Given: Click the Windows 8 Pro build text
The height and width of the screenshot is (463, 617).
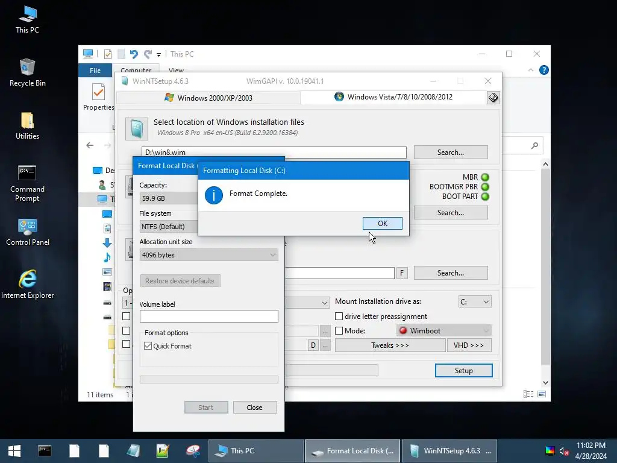Looking at the screenshot, I should click(x=227, y=133).
